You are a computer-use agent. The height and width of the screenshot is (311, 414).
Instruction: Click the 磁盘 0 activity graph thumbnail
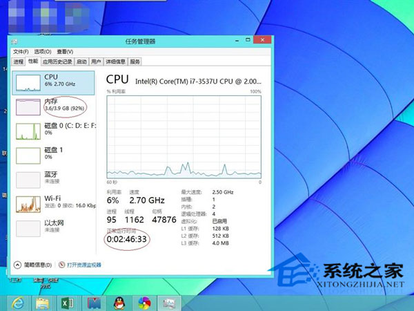click(28, 131)
